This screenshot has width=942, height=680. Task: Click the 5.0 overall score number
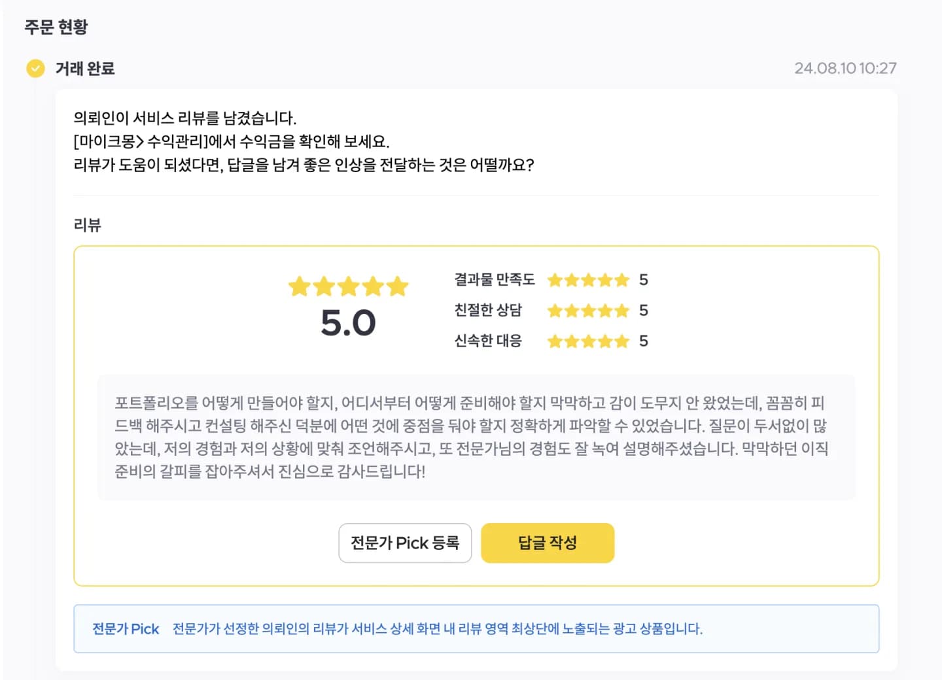[x=349, y=323]
